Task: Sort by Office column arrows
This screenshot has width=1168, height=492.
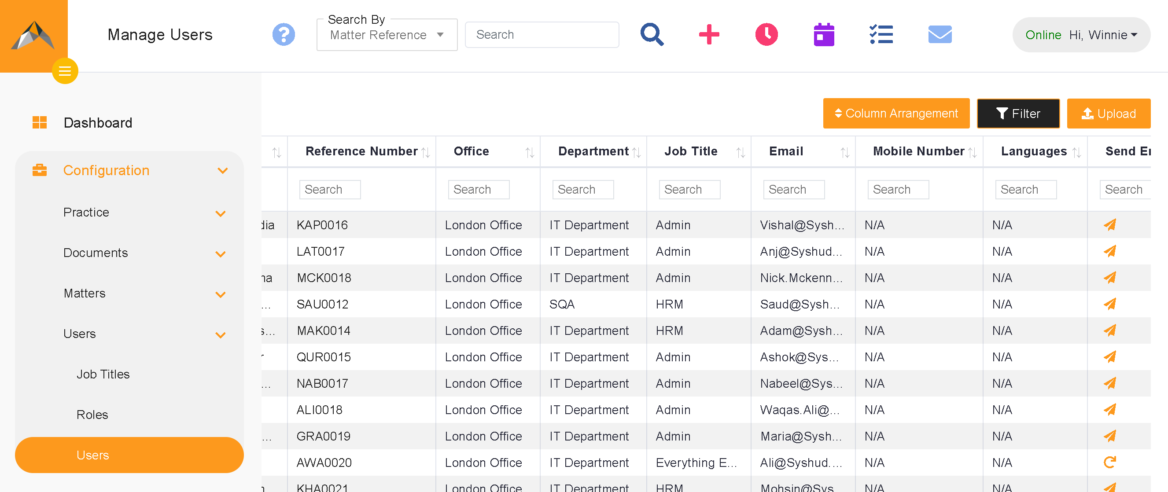Action: click(x=530, y=152)
